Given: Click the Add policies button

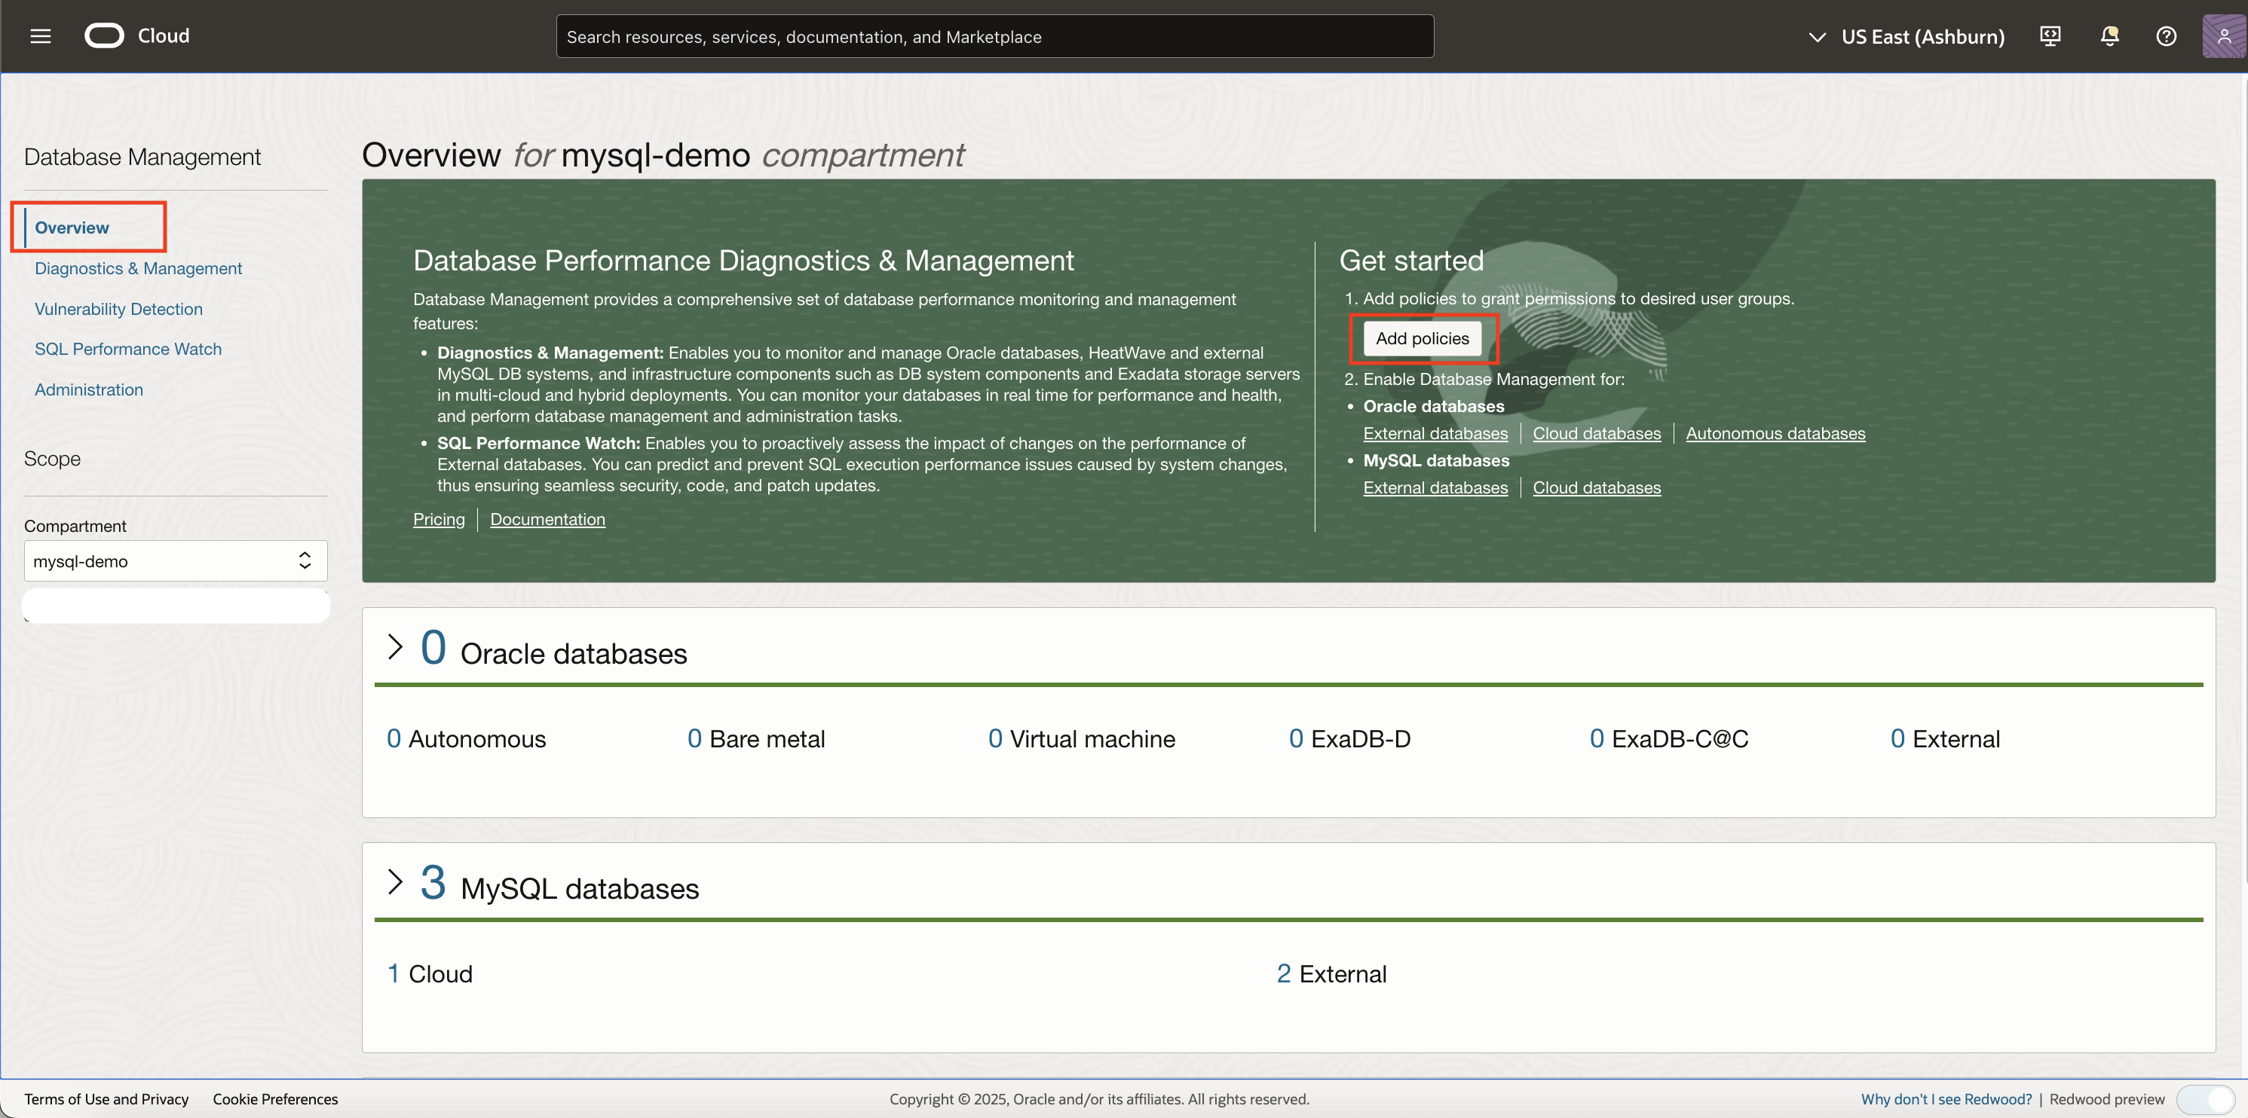Looking at the screenshot, I should pos(1423,338).
